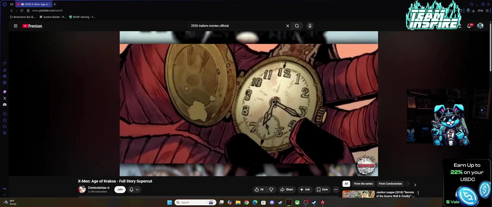Select the All chip

(x=346, y=184)
